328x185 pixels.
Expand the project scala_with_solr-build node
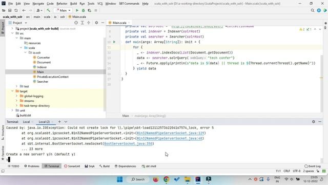pyautogui.click(x=12, y=29)
